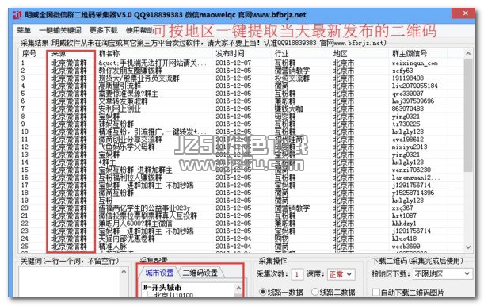Click WeChat ID hluo418
This screenshot has width=484, height=306.
404,239
